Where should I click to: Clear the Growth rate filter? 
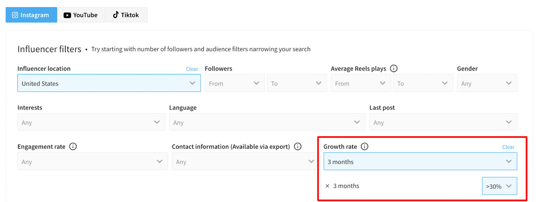pos(508,147)
